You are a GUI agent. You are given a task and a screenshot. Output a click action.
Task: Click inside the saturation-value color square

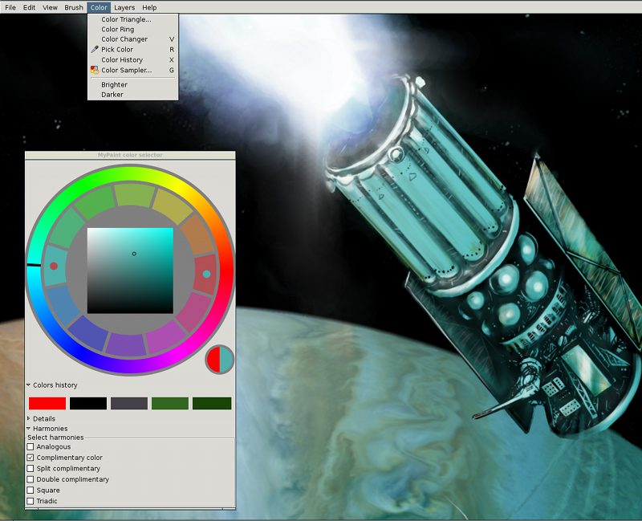click(130, 271)
